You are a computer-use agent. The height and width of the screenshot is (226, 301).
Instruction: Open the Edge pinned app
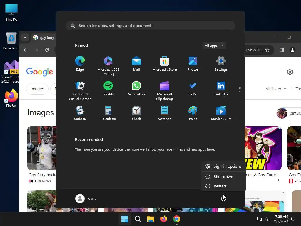80,64
